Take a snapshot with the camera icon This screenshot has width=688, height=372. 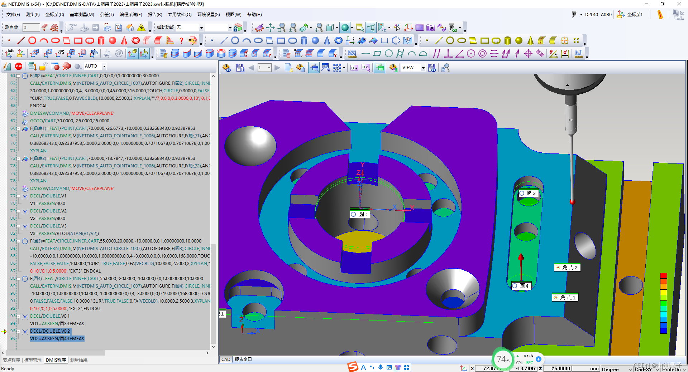[x=430, y=28]
